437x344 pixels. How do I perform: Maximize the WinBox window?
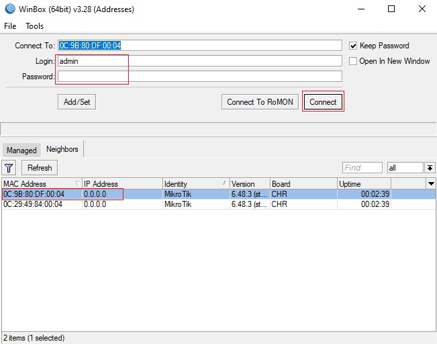(391, 9)
